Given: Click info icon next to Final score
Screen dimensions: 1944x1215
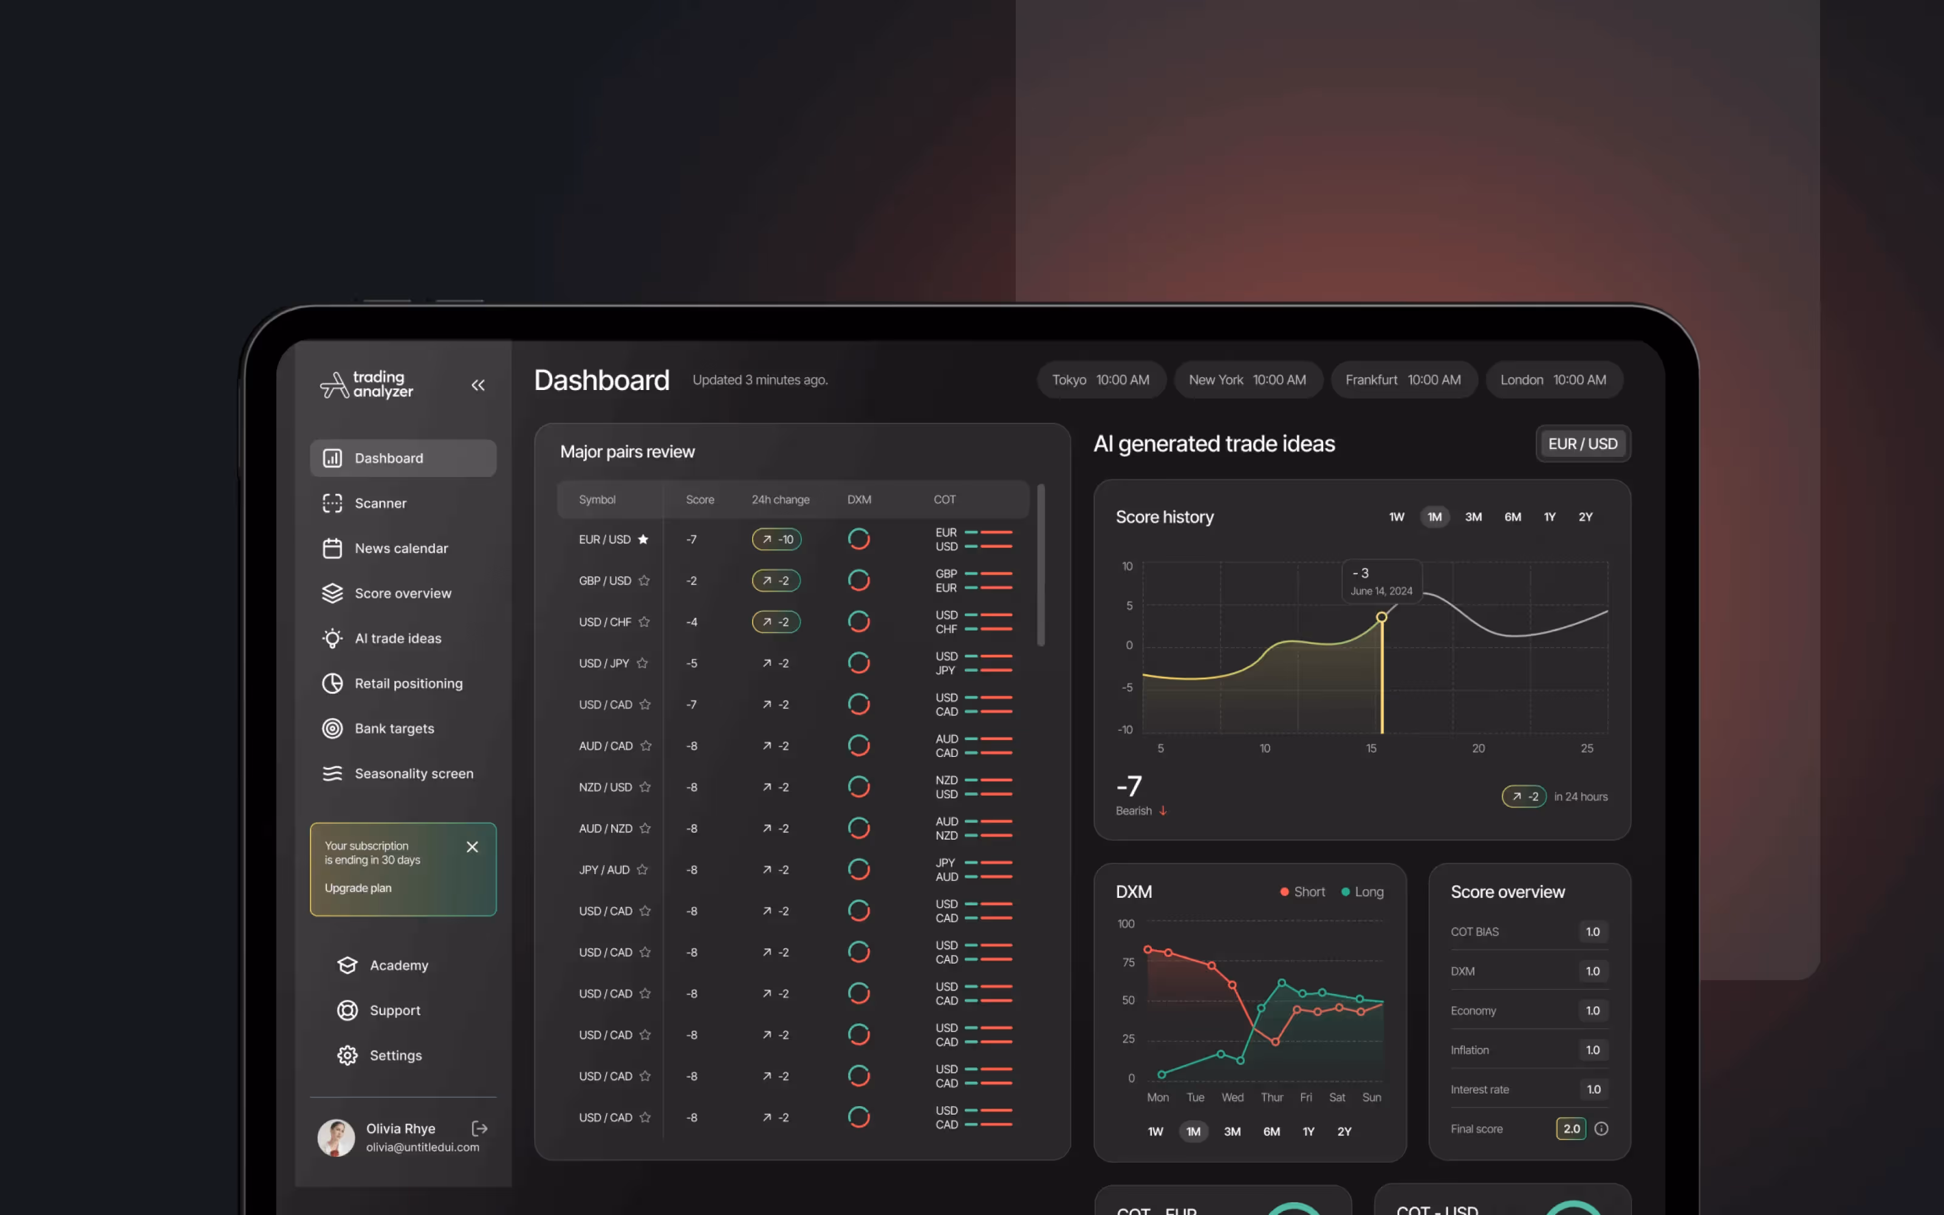Looking at the screenshot, I should tap(1601, 1128).
